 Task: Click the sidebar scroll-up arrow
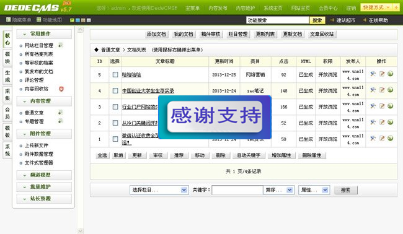[x=80, y=30]
